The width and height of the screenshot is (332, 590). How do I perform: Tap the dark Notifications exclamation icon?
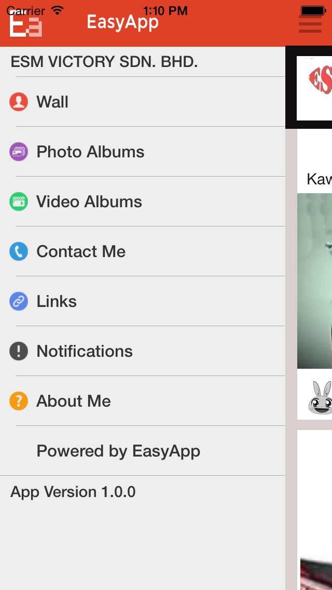click(19, 351)
